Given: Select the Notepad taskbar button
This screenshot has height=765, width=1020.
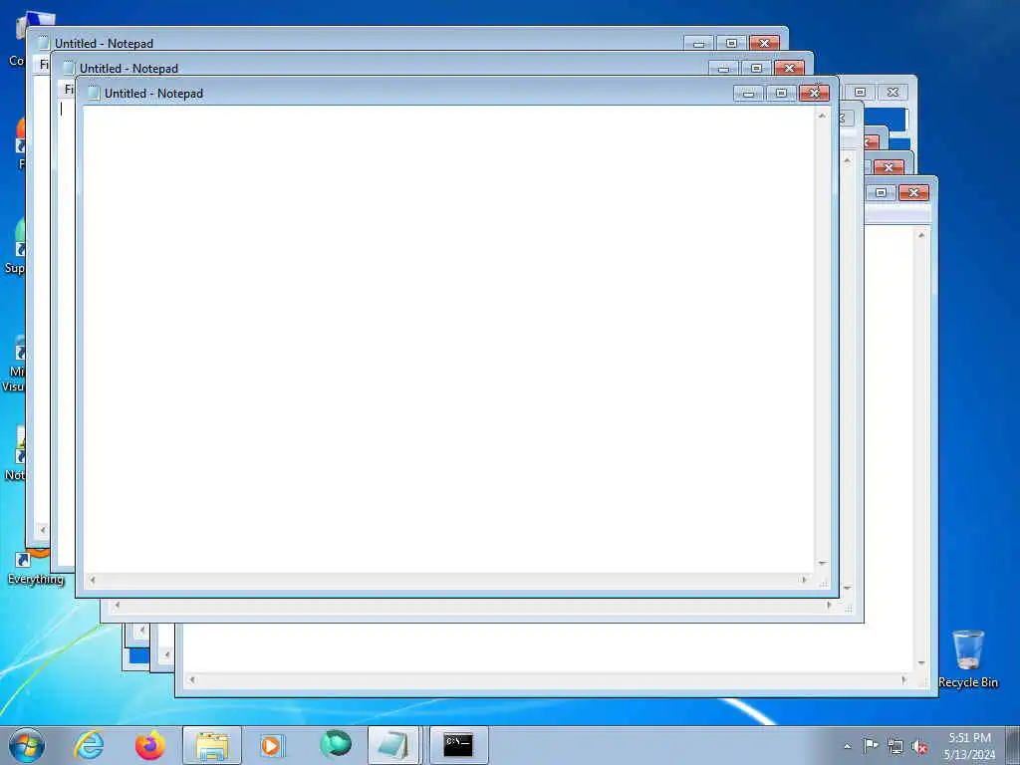Looking at the screenshot, I should coord(393,745).
